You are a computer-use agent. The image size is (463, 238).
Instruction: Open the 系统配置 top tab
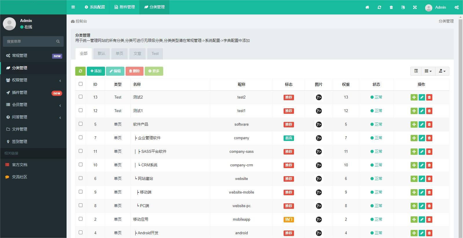tap(95, 7)
